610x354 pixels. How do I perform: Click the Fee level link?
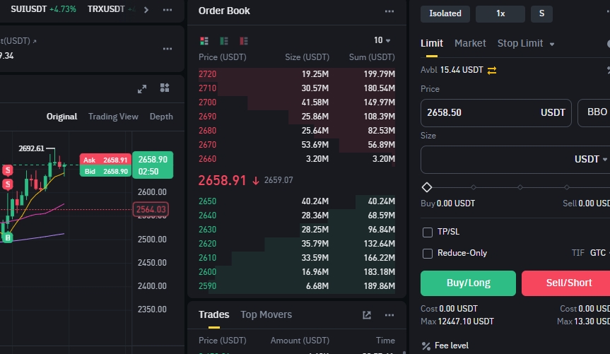point(451,346)
